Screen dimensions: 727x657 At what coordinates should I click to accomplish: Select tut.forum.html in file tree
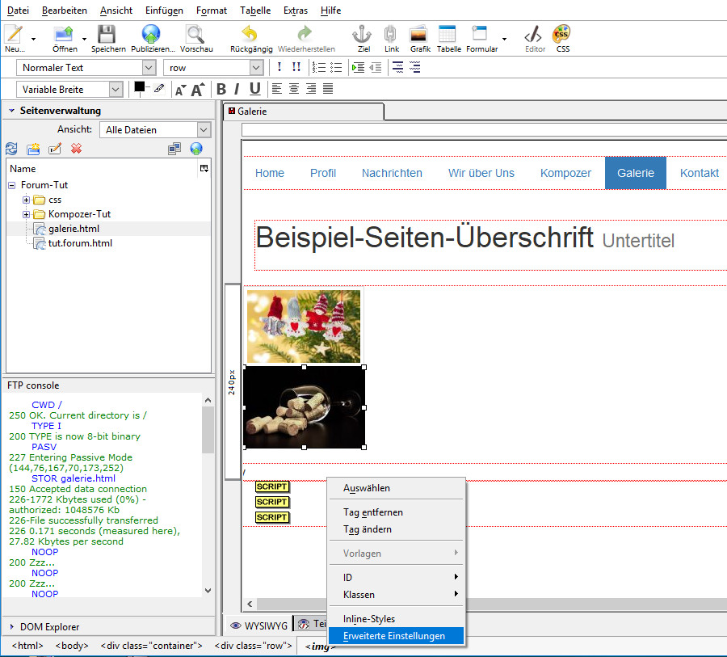coord(80,243)
